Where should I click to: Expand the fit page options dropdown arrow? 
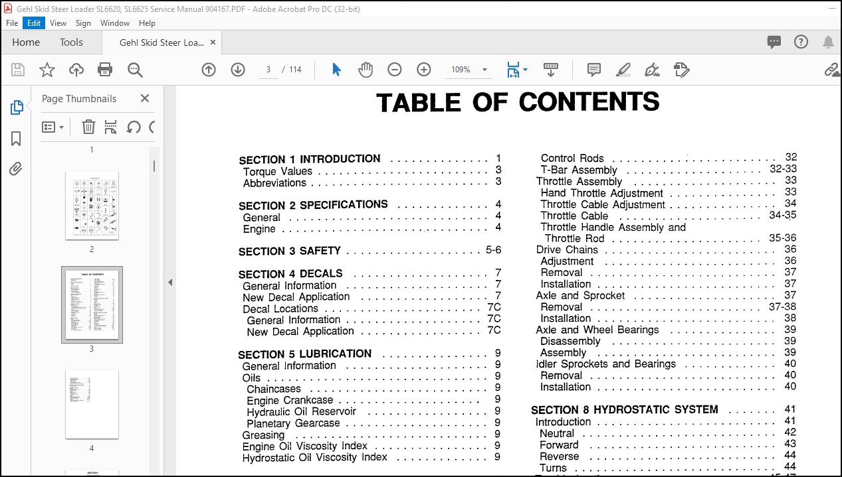525,70
